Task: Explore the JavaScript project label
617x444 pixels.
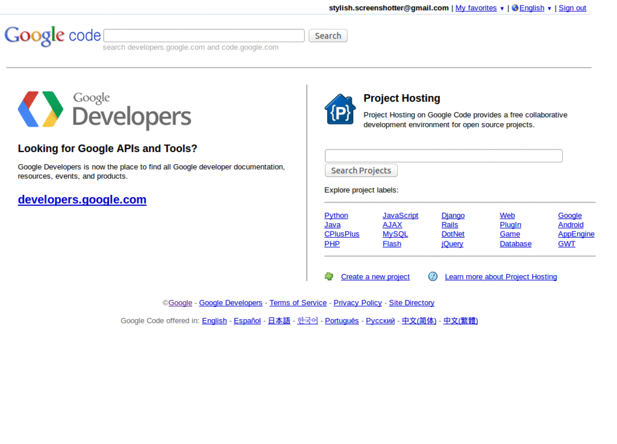Action: coord(400,215)
